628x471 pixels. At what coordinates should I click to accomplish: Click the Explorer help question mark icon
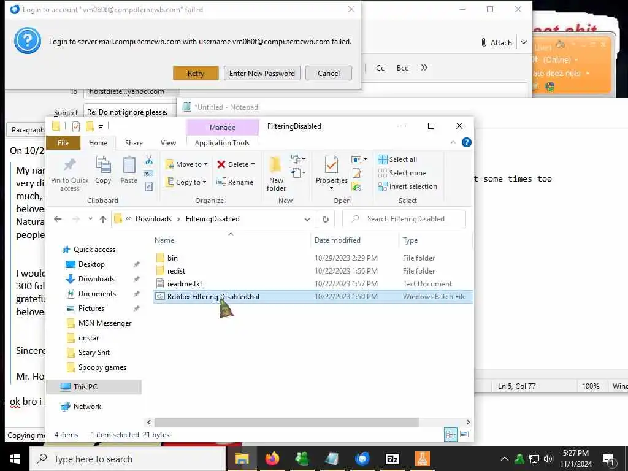click(467, 142)
